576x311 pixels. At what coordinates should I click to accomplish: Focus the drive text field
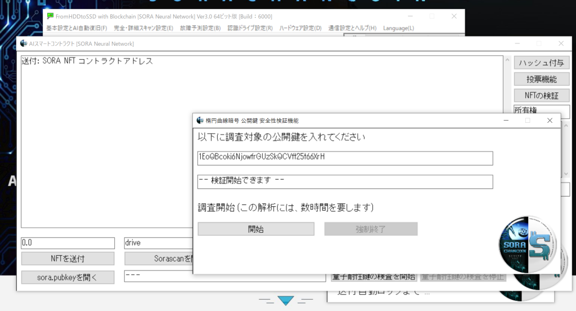(x=159, y=243)
